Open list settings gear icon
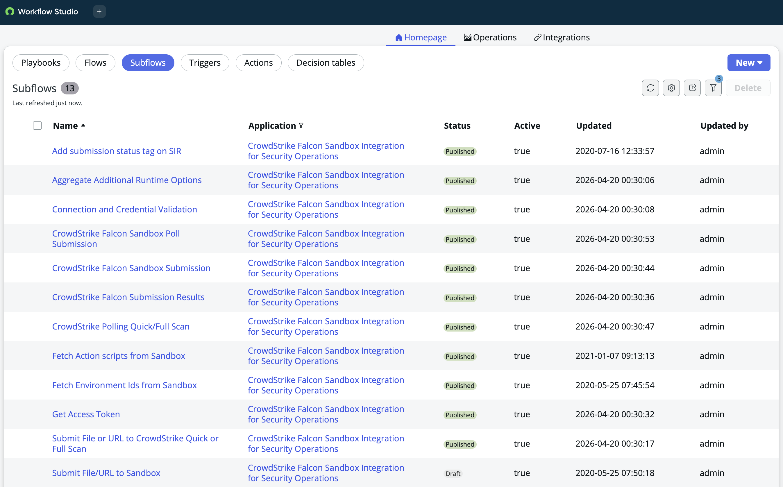The width and height of the screenshot is (783, 487). (671, 88)
